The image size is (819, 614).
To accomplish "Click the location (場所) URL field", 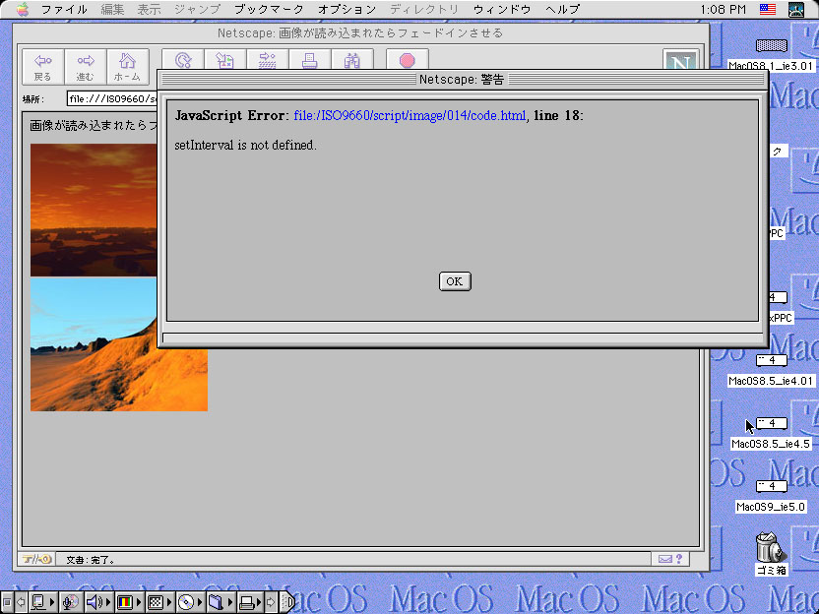I will (x=112, y=98).
